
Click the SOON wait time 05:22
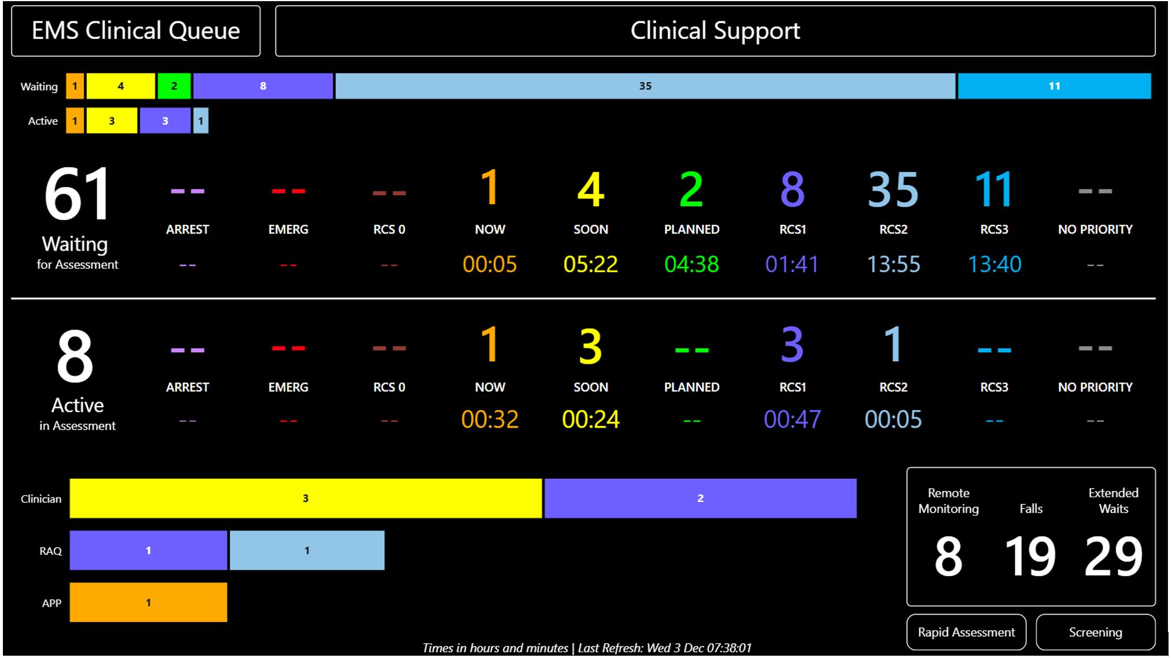tap(590, 264)
